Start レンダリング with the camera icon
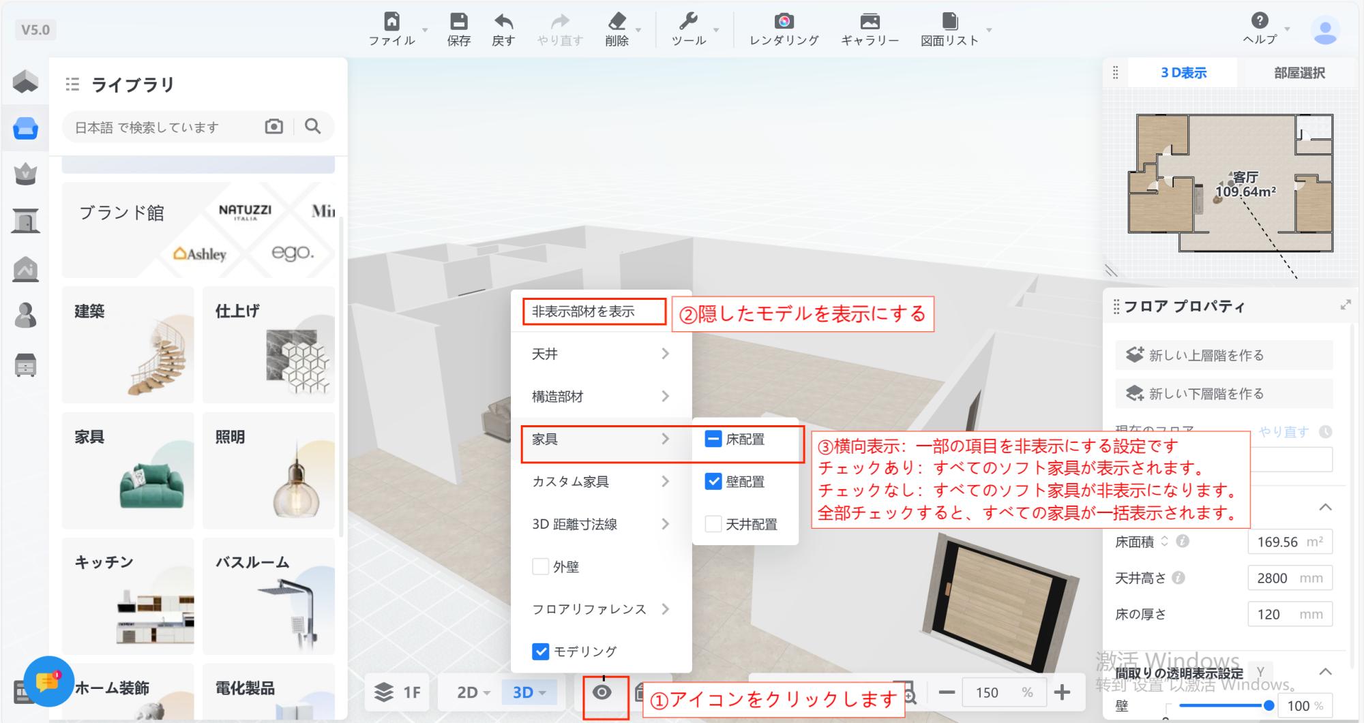The height and width of the screenshot is (723, 1364). [784, 21]
